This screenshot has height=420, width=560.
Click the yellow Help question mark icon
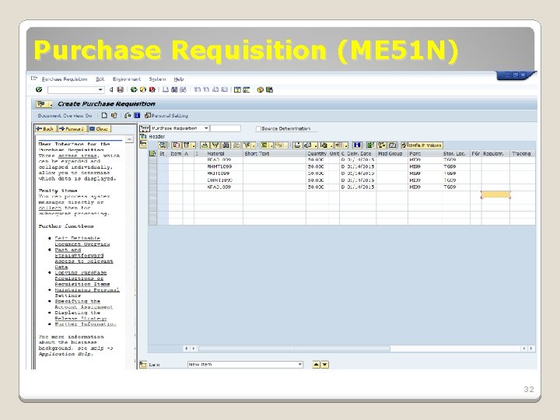point(260,89)
